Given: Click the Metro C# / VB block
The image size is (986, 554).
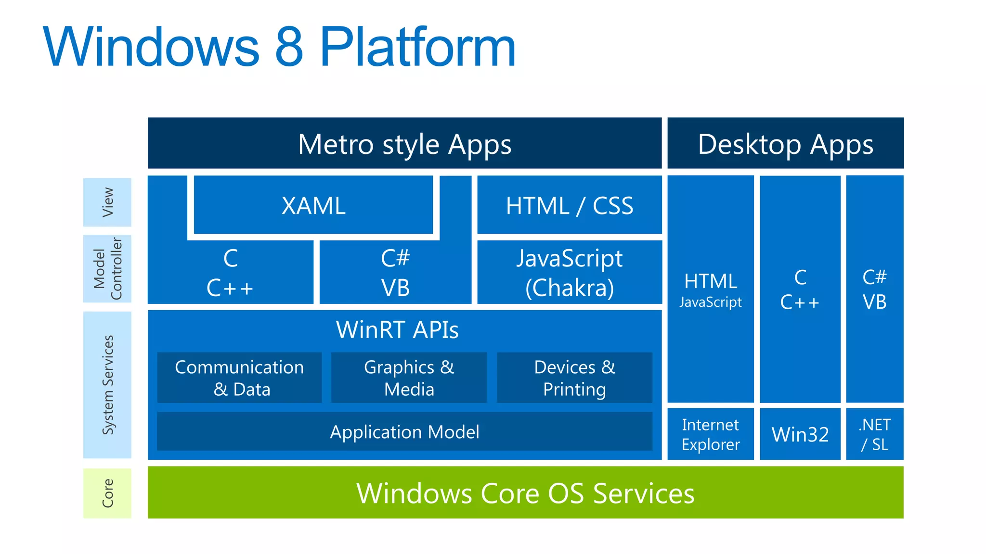Looking at the screenshot, I should click(x=395, y=273).
